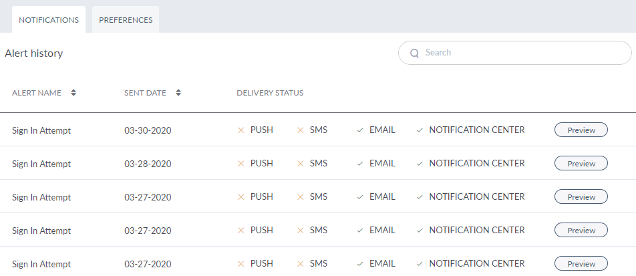Click the SMS failed icon for 03-28-2020 alert
This screenshot has height=276, width=636.
tap(301, 164)
